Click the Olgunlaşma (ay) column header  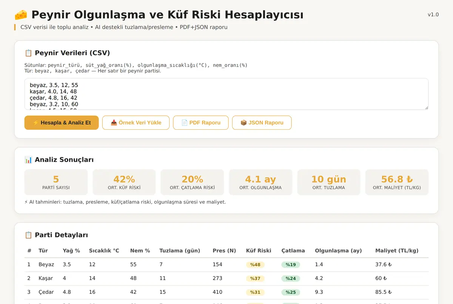click(x=338, y=251)
